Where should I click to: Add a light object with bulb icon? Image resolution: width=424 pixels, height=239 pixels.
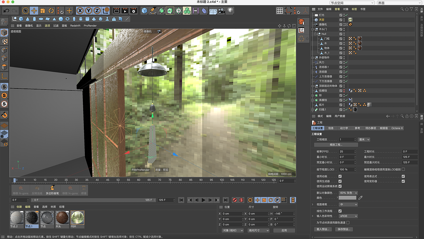pos(230,11)
